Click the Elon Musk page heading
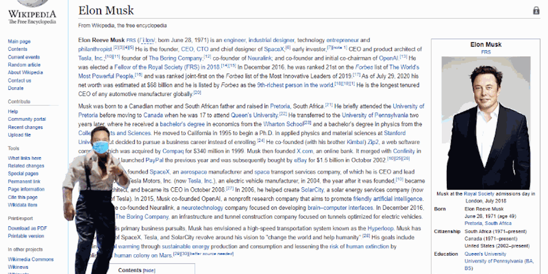The image size is (548, 274). point(106,11)
